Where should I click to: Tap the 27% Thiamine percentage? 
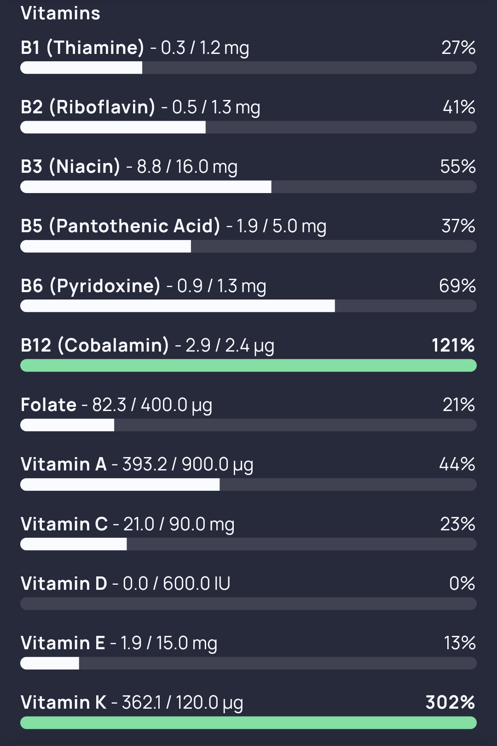click(458, 47)
